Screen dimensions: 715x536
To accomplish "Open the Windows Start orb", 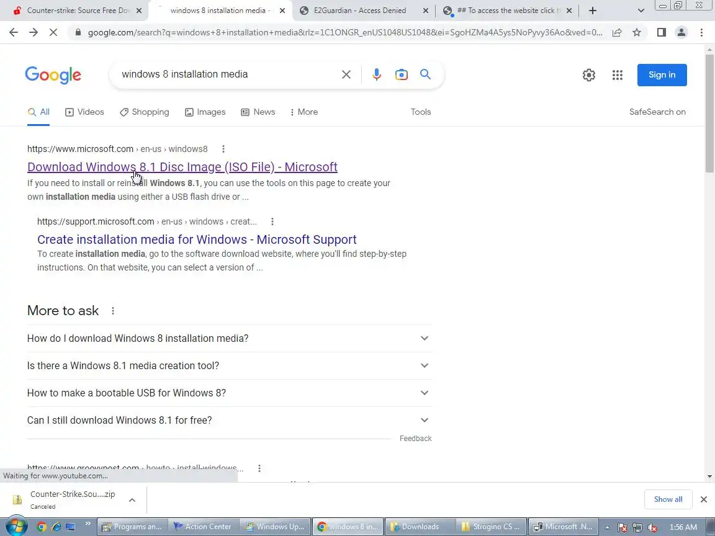I will coord(16,527).
